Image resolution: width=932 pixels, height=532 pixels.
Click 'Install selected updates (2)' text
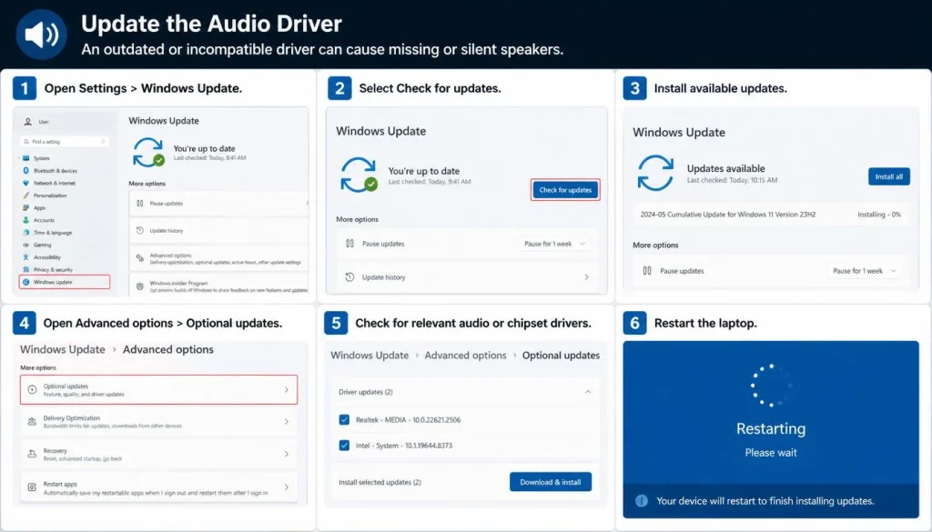pos(380,482)
